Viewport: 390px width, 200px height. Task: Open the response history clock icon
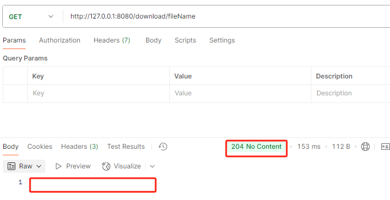pyautogui.click(x=163, y=147)
